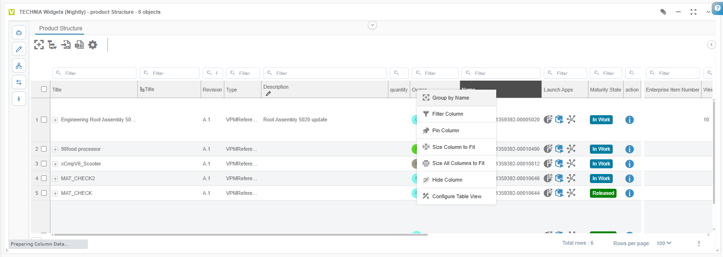
Task: Check the xCmpV6_Scooter row checkbox
Action: pyautogui.click(x=44, y=164)
